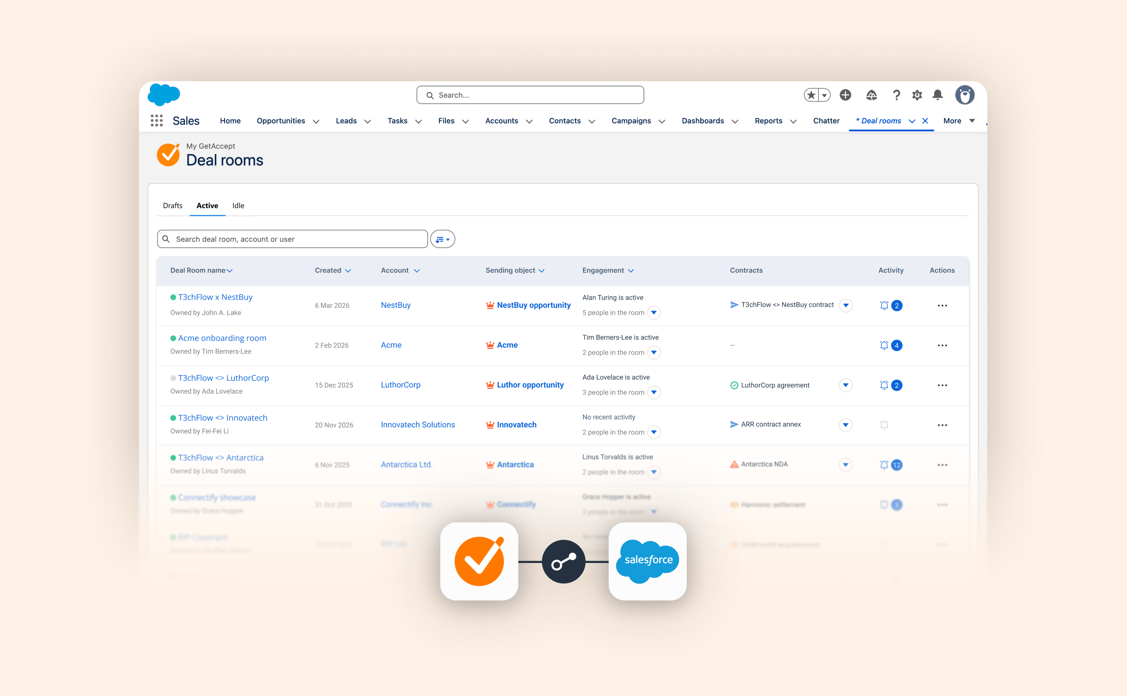Toggle the activity bell on the Acme onboarding row
This screenshot has height=696, width=1127.
[x=884, y=345]
